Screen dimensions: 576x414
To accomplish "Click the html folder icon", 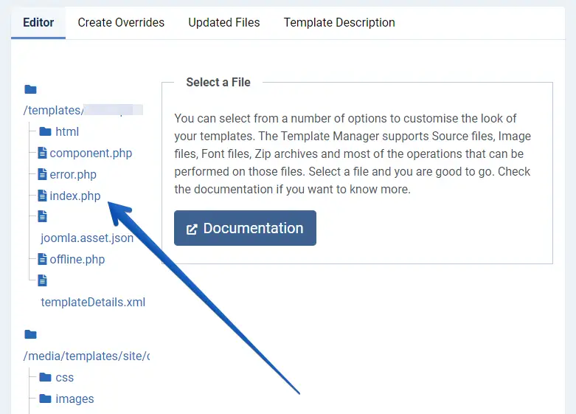I will [x=45, y=131].
